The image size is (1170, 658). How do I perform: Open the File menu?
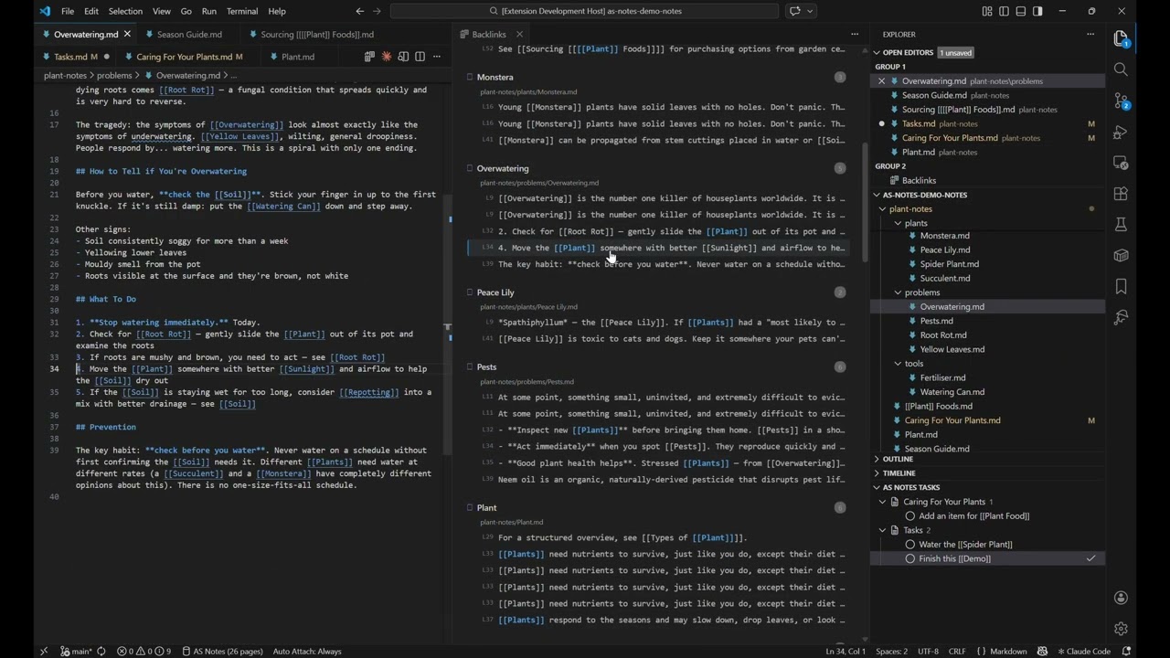pos(68,11)
